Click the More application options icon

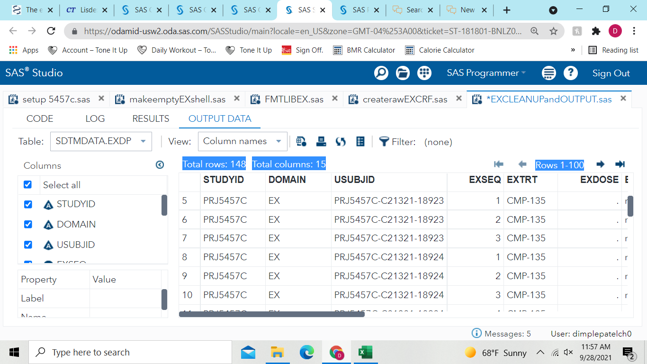tap(548, 73)
